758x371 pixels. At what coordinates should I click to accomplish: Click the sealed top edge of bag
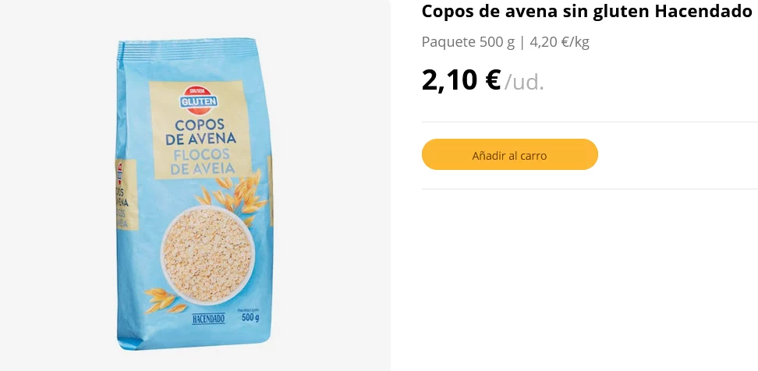pos(186,48)
